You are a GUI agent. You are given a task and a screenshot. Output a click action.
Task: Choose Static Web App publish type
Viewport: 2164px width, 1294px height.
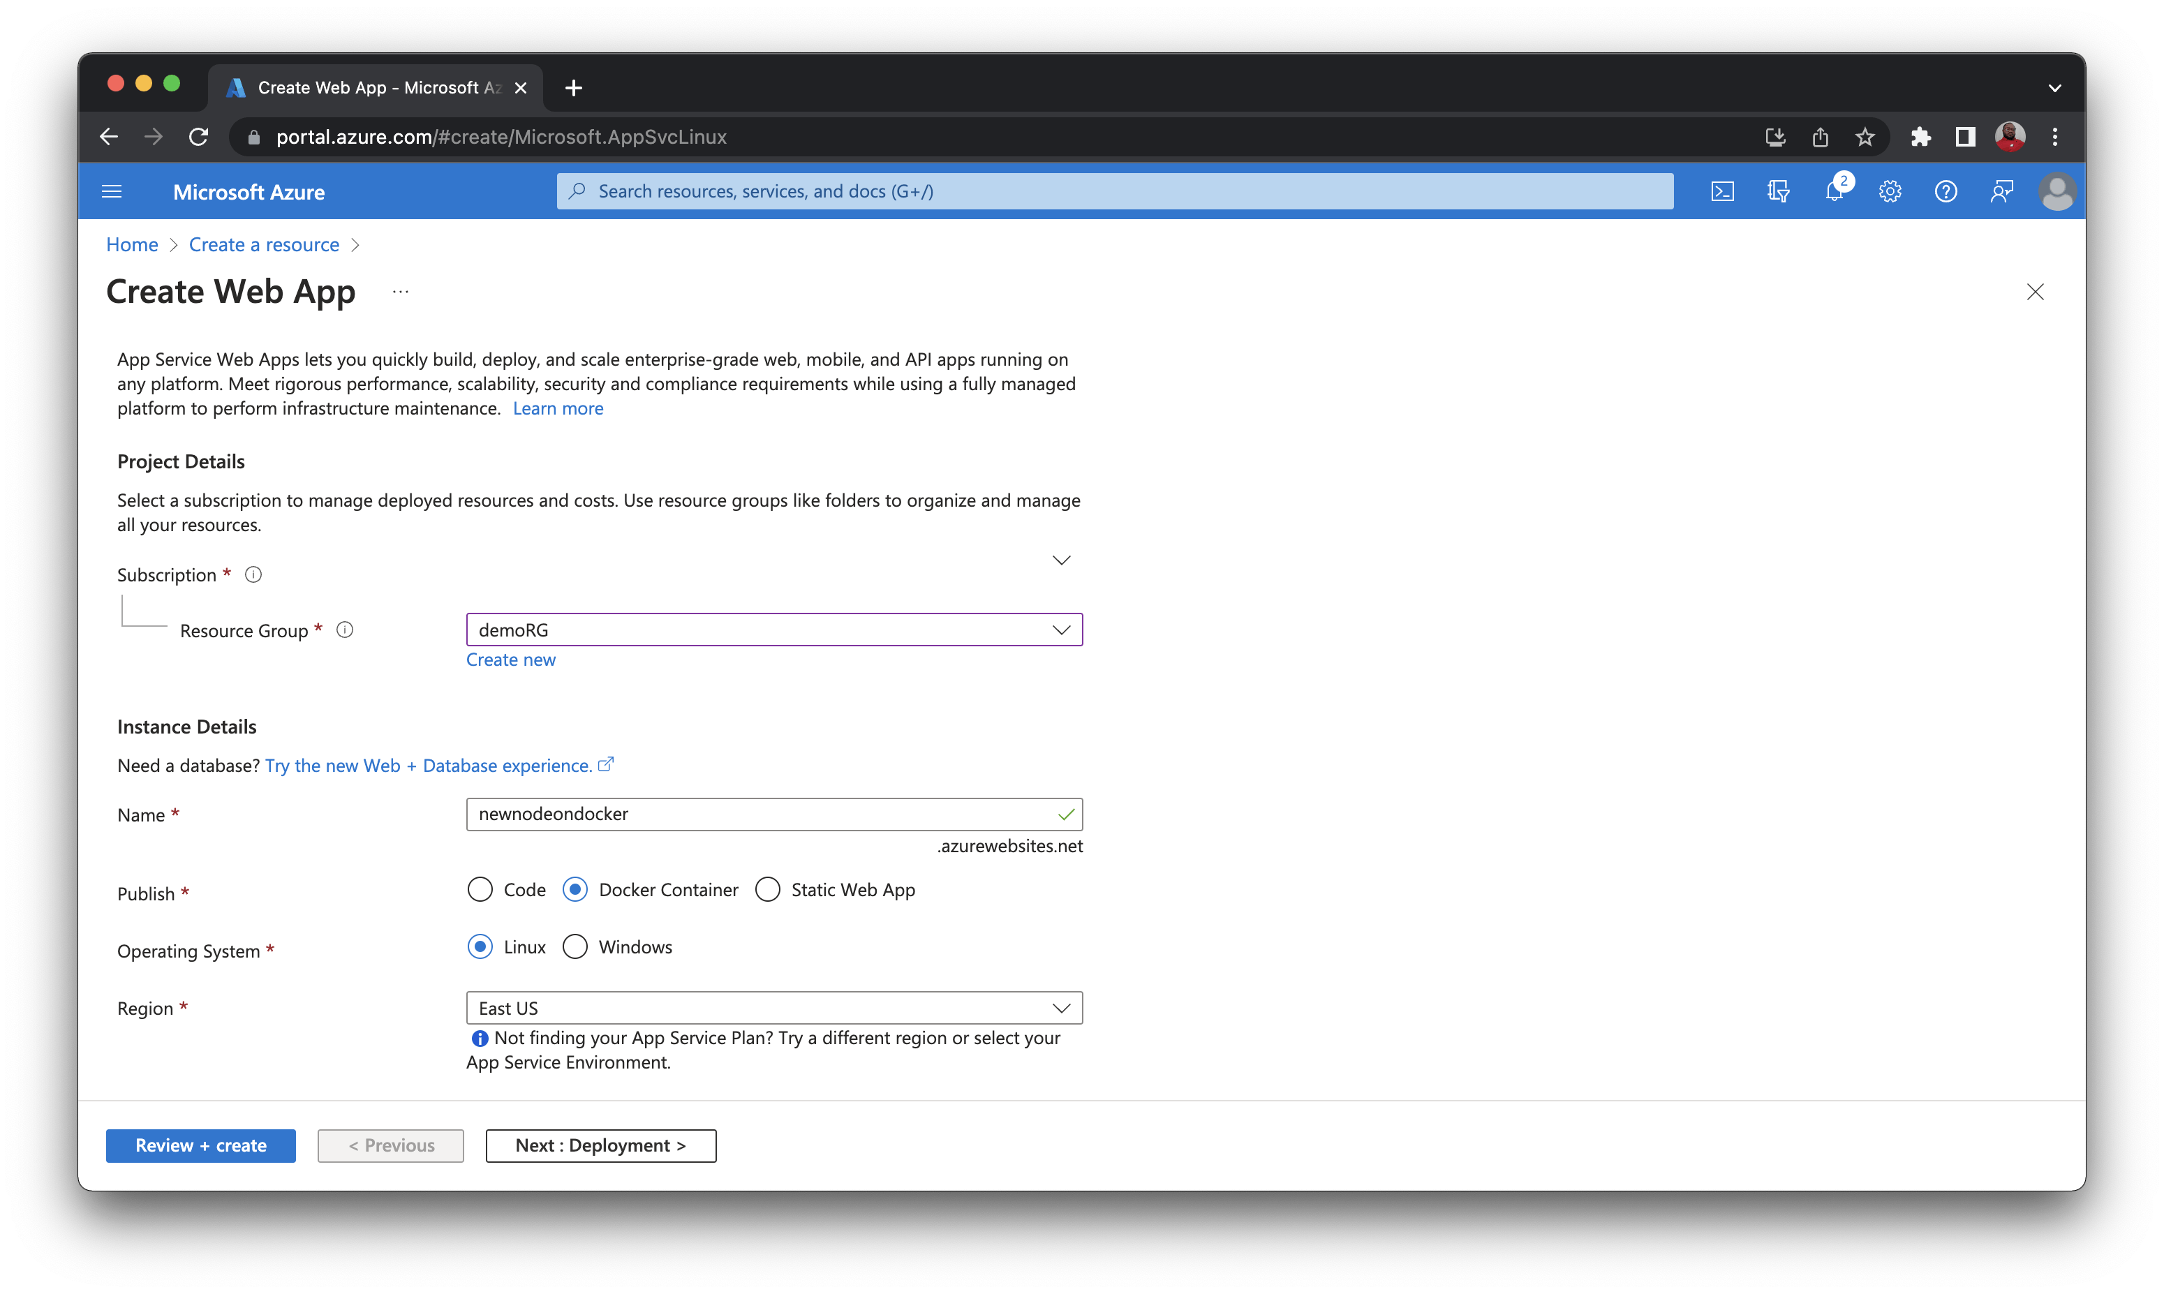point(768,889)
